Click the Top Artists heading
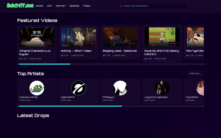 pyautogui.click(x=30, y=74)
